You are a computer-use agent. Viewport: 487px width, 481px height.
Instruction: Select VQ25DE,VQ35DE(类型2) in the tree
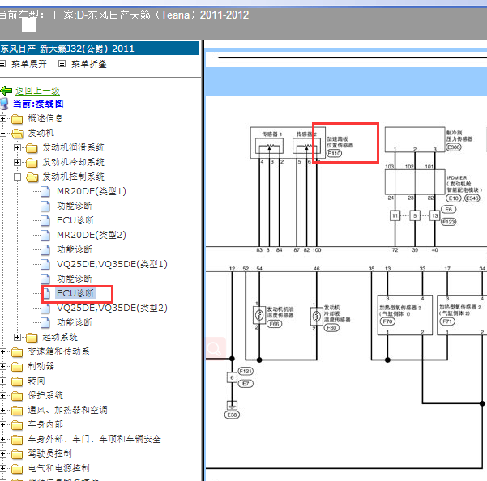[x=112, y=308]
